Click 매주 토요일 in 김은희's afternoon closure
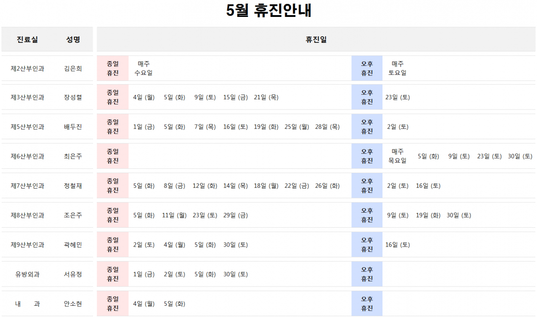 click(398, 68)
